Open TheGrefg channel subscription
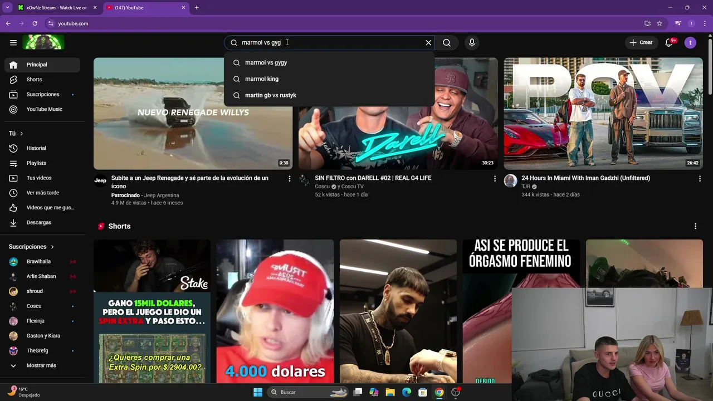Viewport: 713px width, 401px height. point(42,350)
